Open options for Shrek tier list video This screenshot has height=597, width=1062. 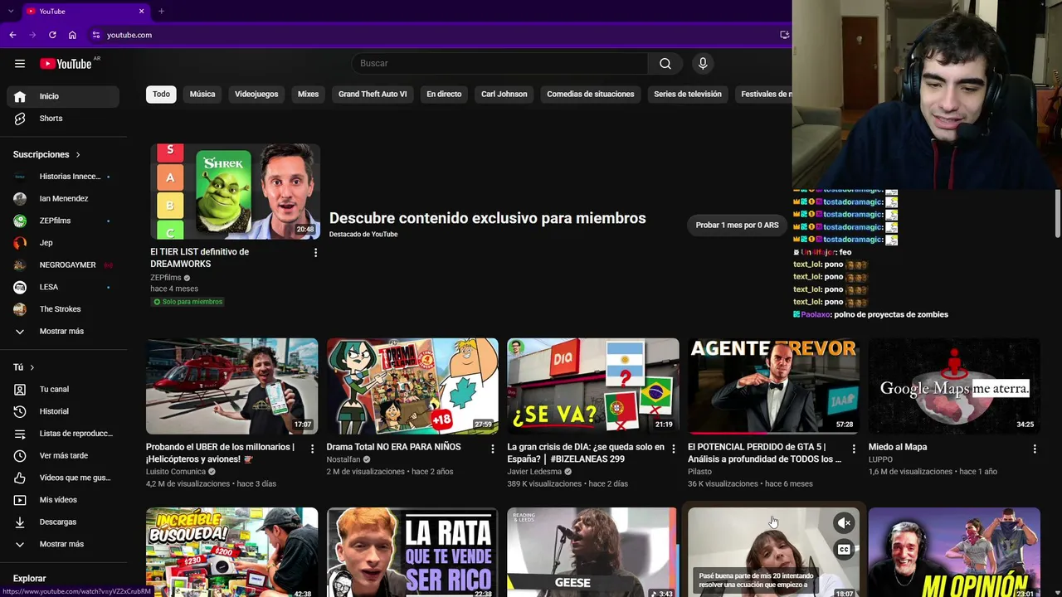click(x=315, y=252)
